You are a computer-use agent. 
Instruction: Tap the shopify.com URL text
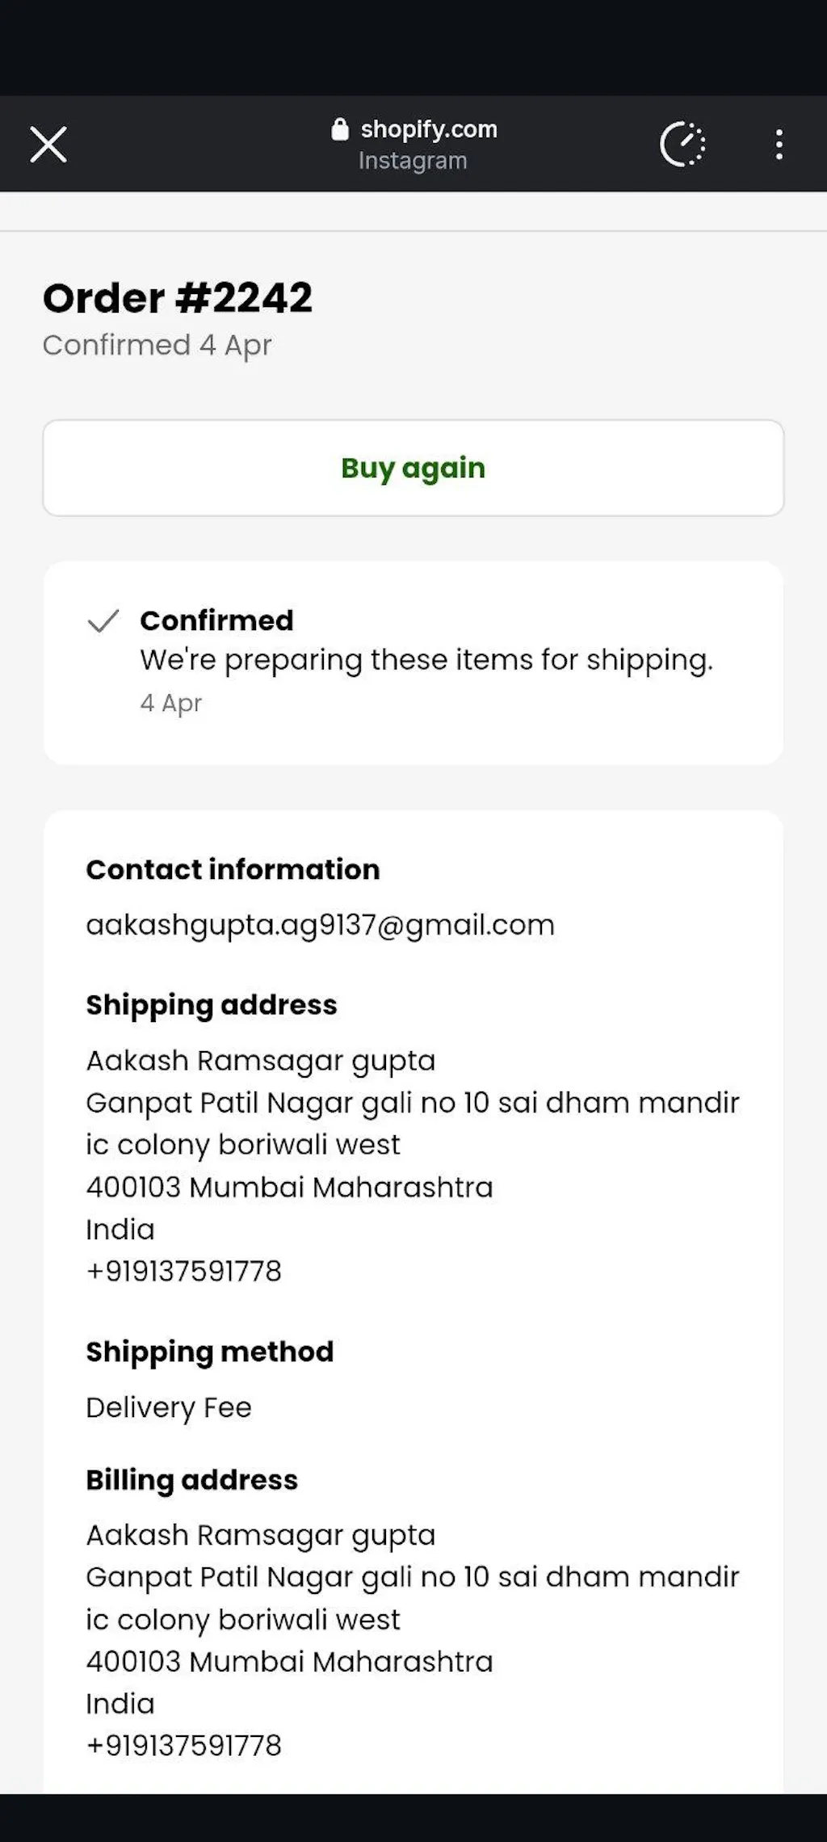click(428, 129)
